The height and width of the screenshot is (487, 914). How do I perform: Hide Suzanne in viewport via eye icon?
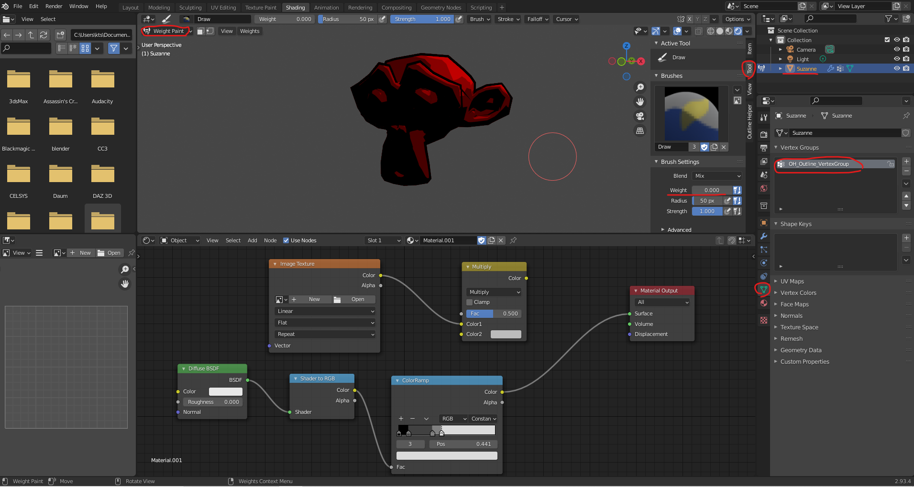[x=897, y=68]
